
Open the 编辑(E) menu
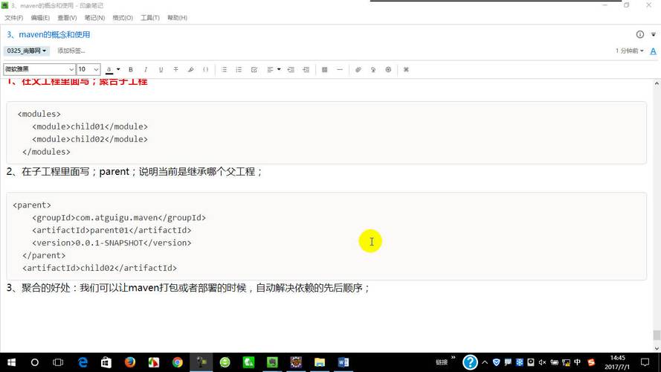click(x=40, y=18)
